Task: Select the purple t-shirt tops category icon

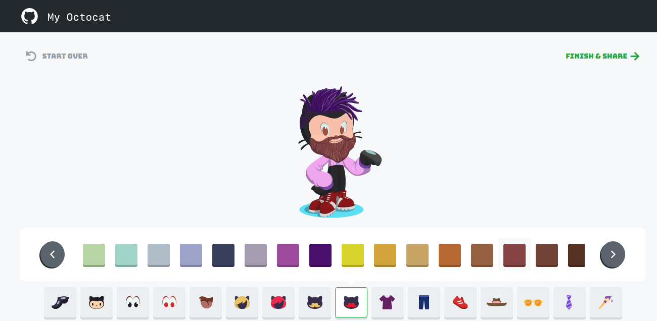Action: [x=388, y=302]
